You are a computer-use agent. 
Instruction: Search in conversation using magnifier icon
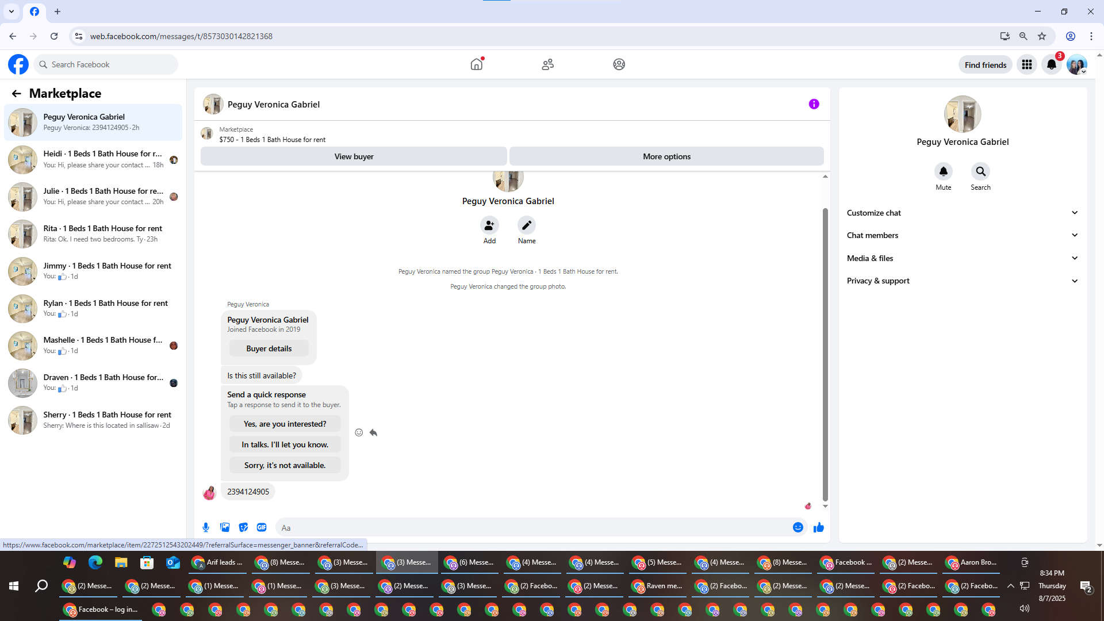(x=981, y=171)
